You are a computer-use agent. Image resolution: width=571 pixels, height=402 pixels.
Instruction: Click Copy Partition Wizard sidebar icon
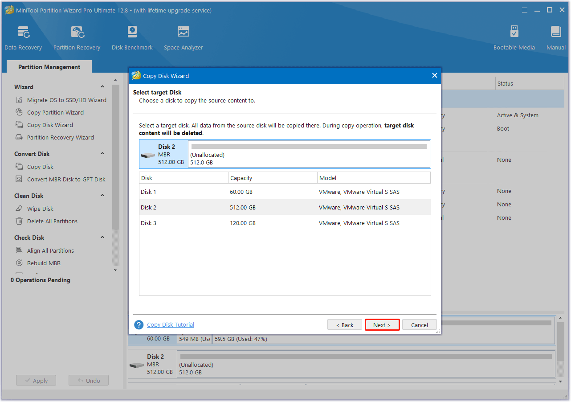point(19,112)
